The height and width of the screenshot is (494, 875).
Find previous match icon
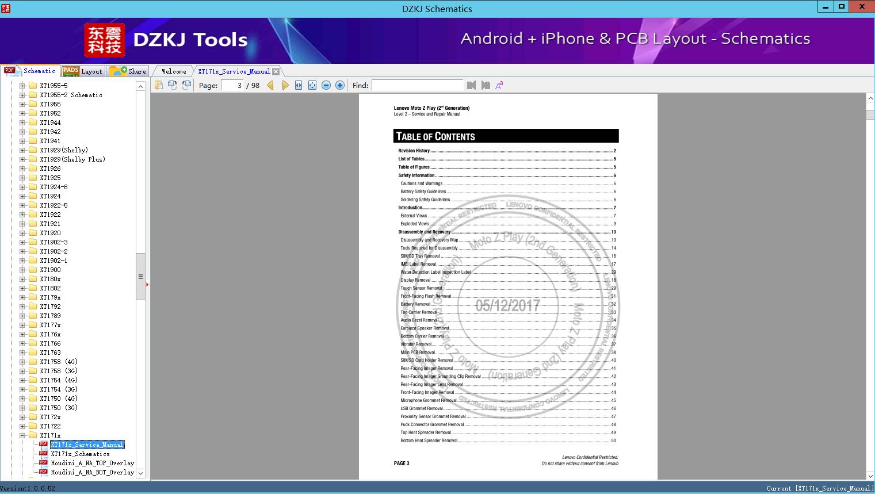(x=471, y=85)
